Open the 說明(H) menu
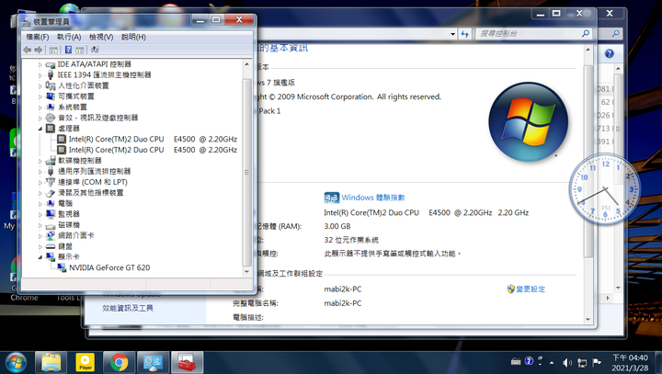The image size is (662, 374). point(134,37)
